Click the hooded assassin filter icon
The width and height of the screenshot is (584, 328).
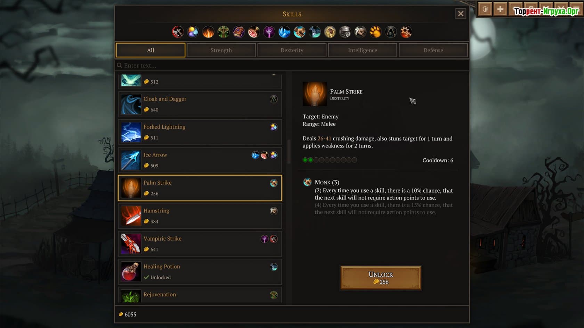click(x=391, y=32)
